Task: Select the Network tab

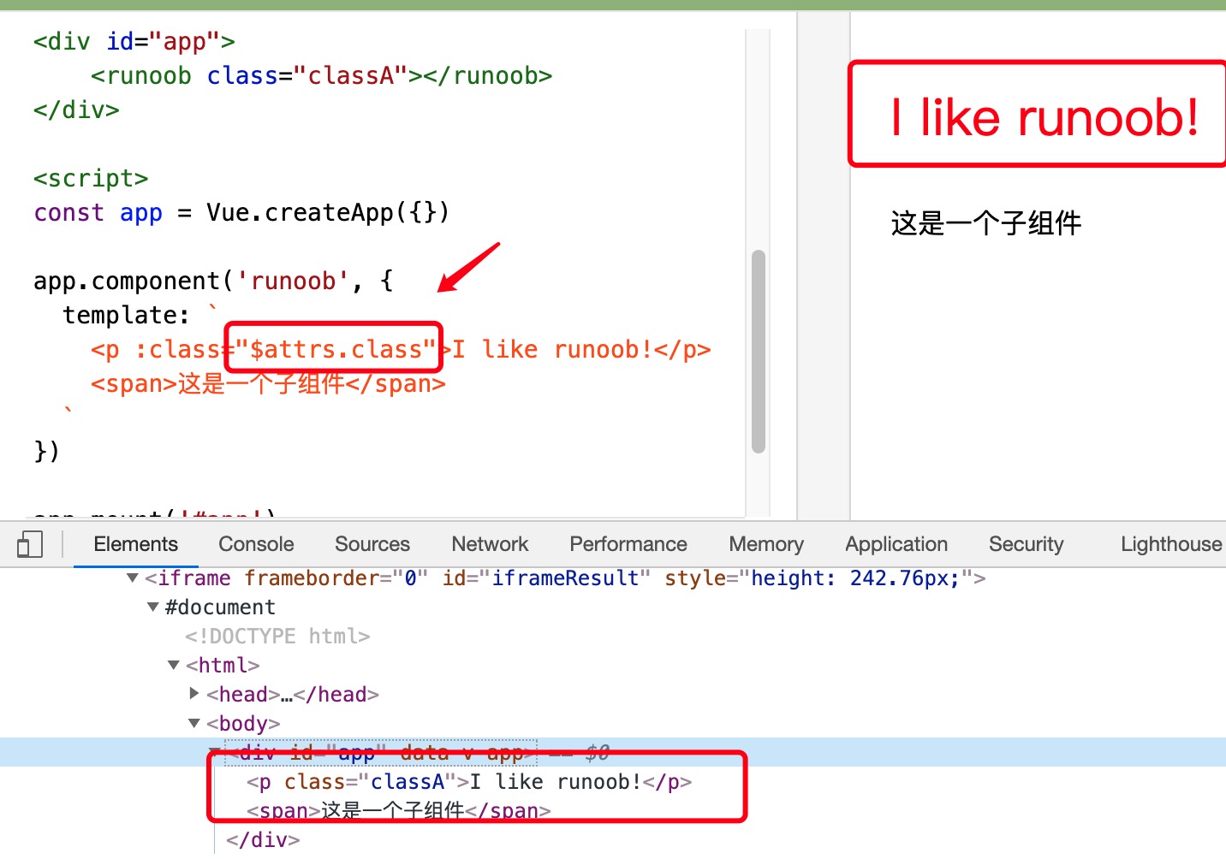Action: point(490,544)
